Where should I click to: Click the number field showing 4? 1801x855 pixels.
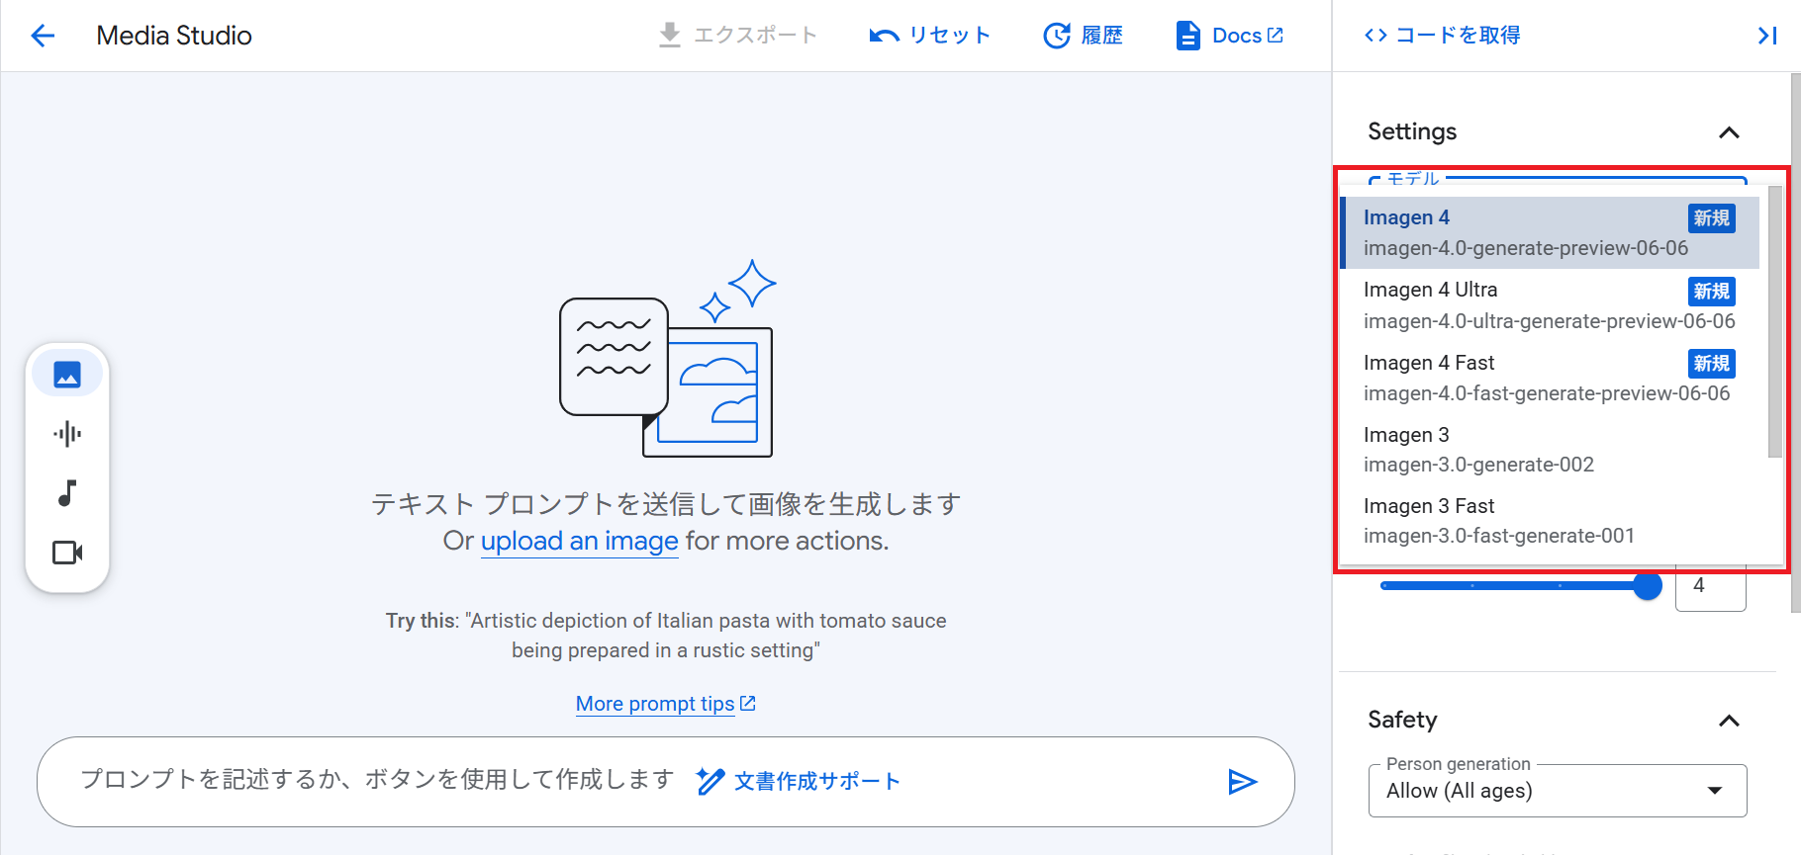coord(1710,586)
